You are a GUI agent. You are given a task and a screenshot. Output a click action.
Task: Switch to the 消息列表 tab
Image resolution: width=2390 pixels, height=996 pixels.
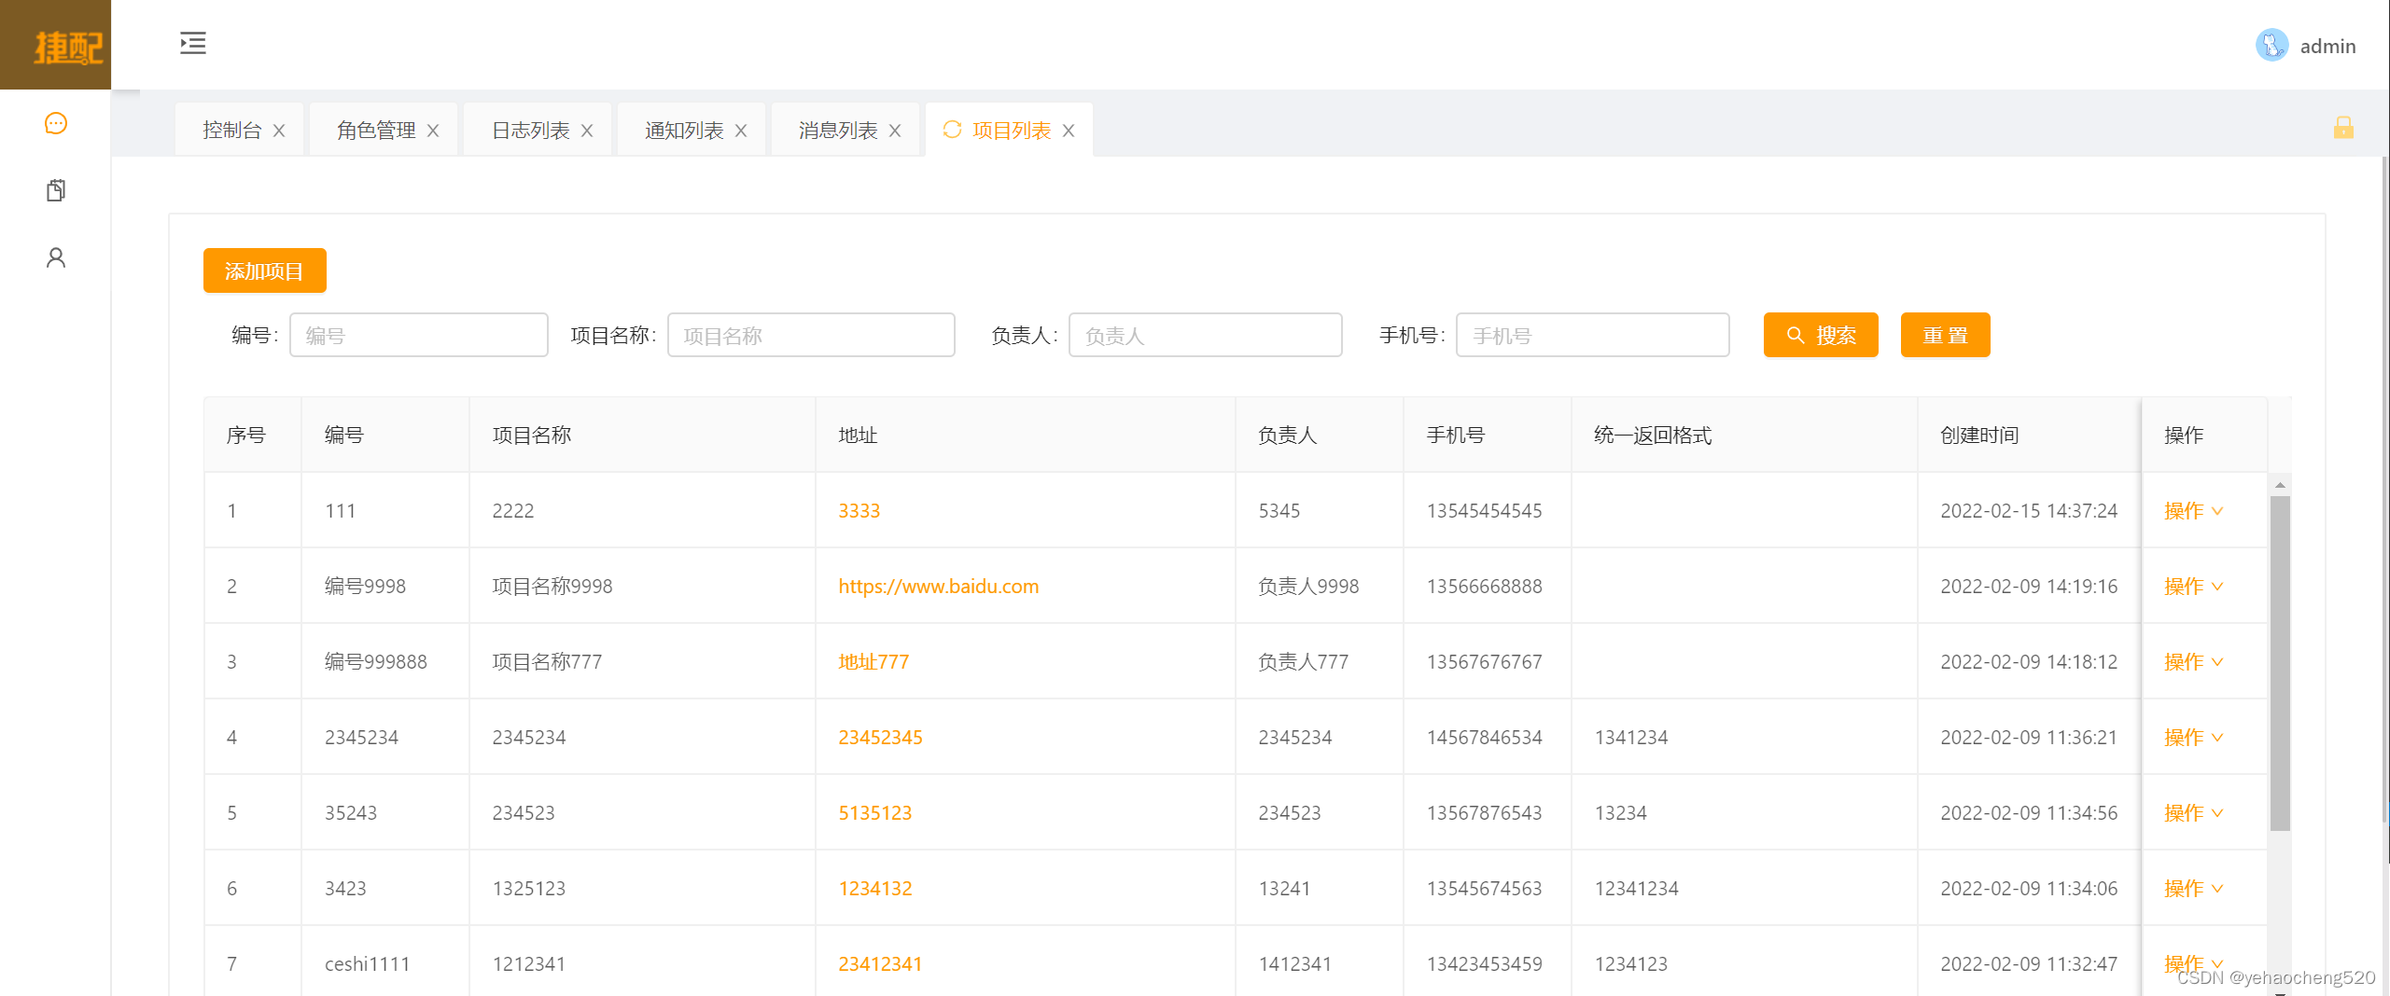(839, 130)
